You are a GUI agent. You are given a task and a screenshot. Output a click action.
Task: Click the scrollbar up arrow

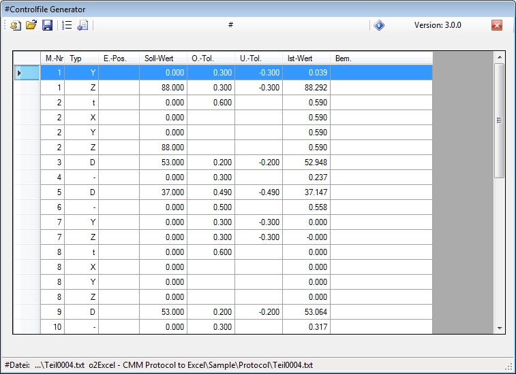(x=500, y=57)
